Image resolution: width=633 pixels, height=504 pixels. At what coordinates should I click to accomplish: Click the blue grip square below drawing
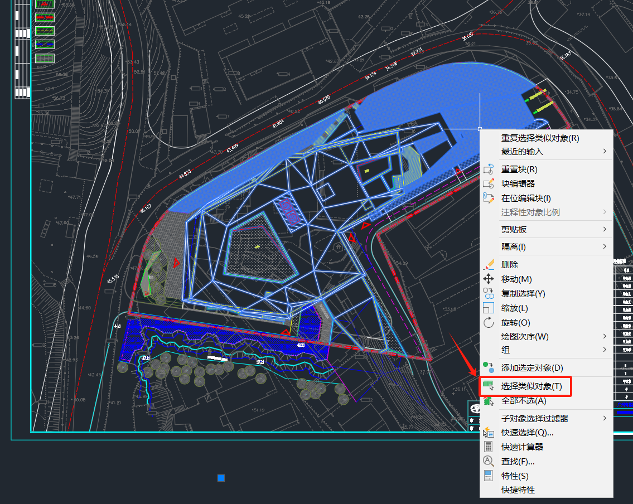(221, 478)
